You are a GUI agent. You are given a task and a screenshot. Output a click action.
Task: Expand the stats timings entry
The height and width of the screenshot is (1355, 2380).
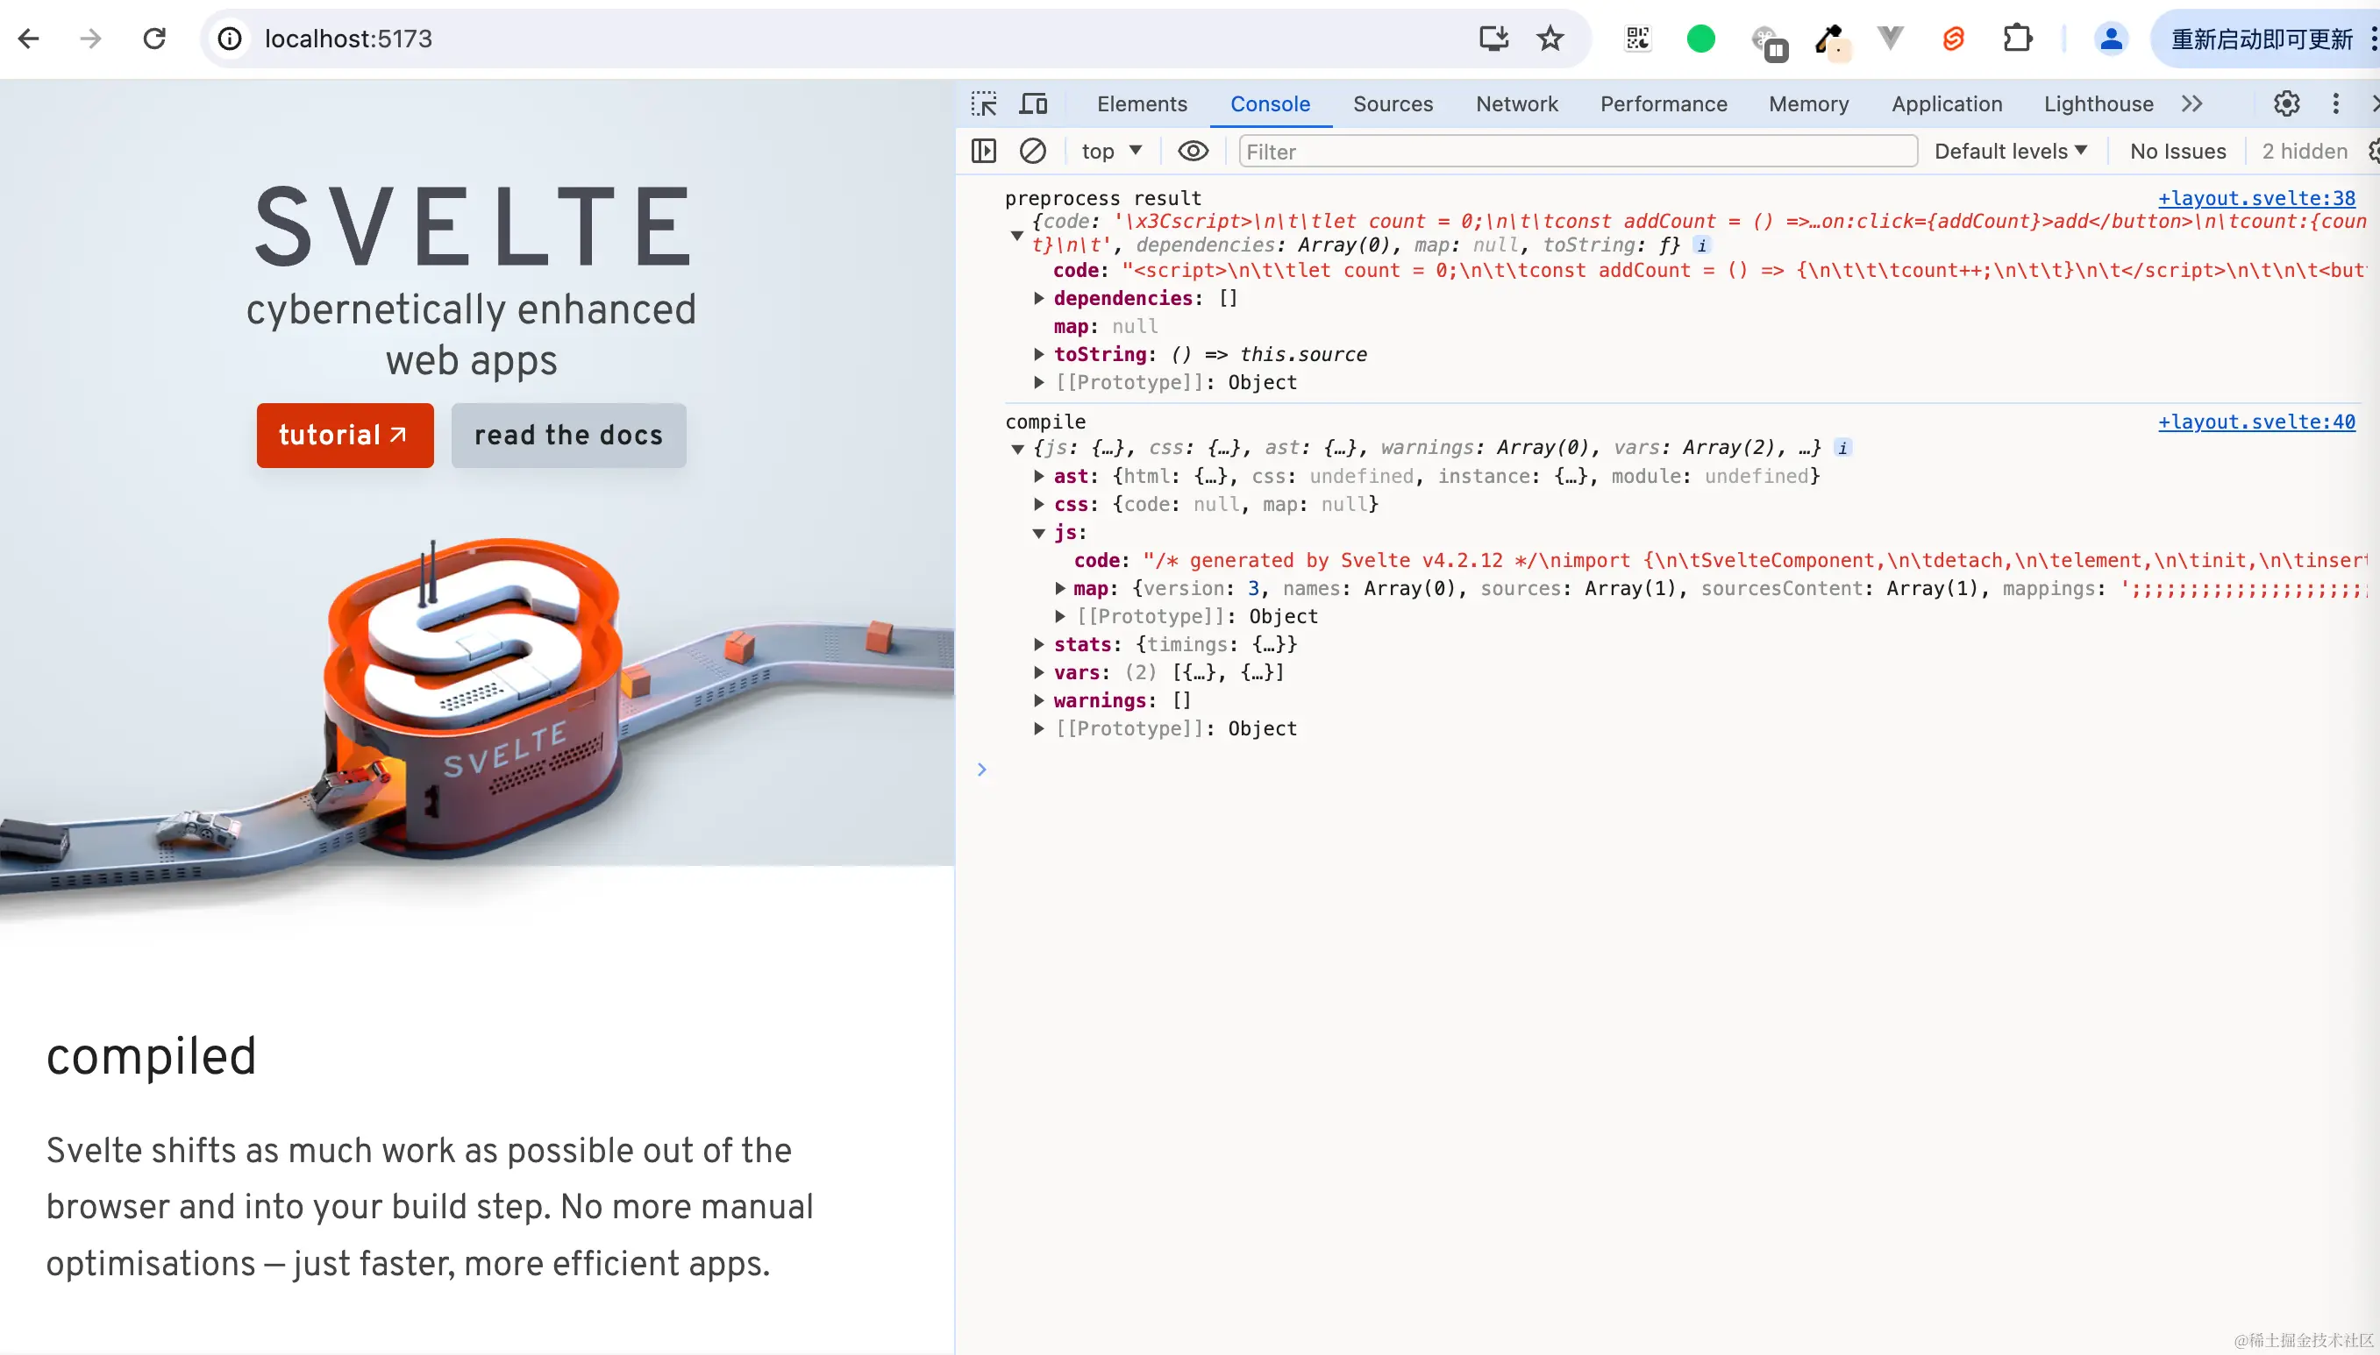[1038, 644]
